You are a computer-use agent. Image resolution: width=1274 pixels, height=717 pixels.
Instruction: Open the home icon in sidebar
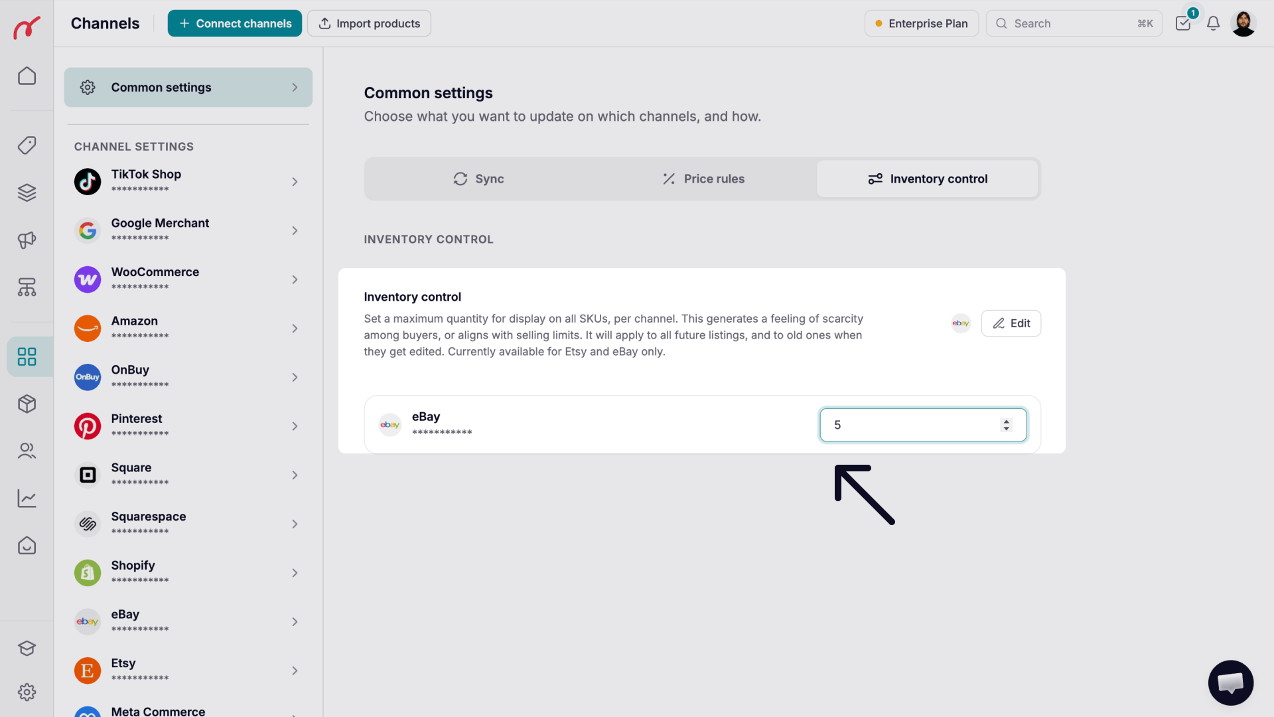click(x=27, y=76)
